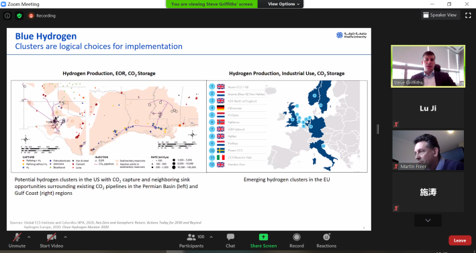
Task: Toggle Start Video on
Action: (x=51, y=240)
